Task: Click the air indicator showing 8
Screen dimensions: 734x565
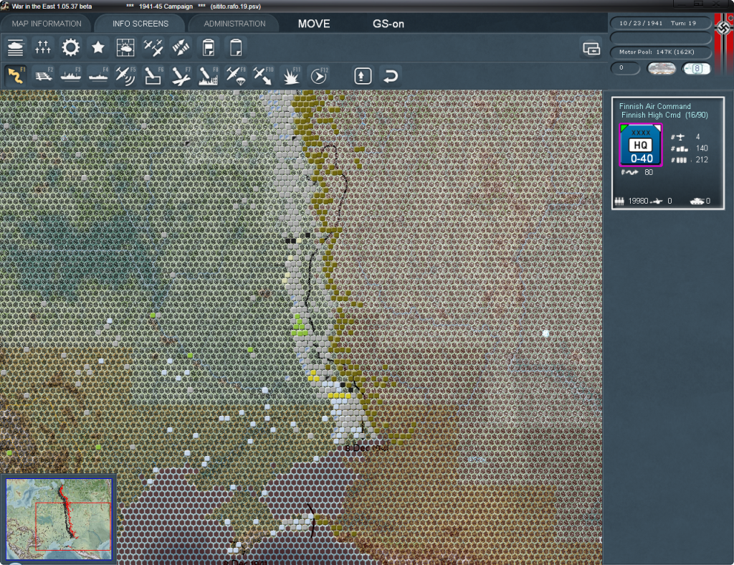Action: click(696, 69)
